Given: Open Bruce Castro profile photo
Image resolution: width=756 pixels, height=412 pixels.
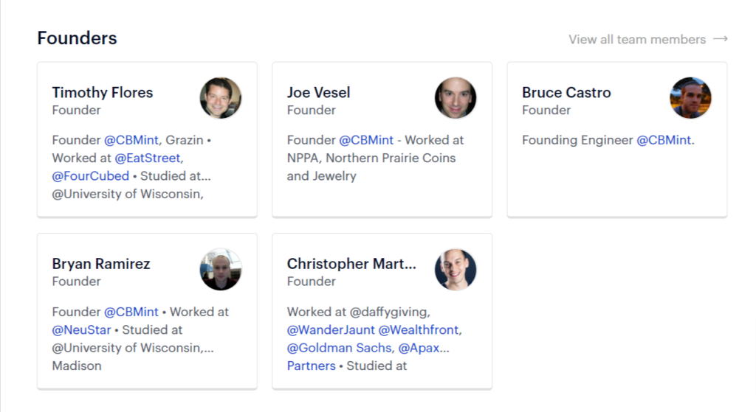Looking at the screenshot, I should click(690, 98).
